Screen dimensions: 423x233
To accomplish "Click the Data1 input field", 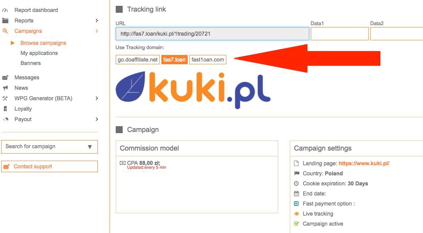I will pyautogui.click(x=340, y=34).
